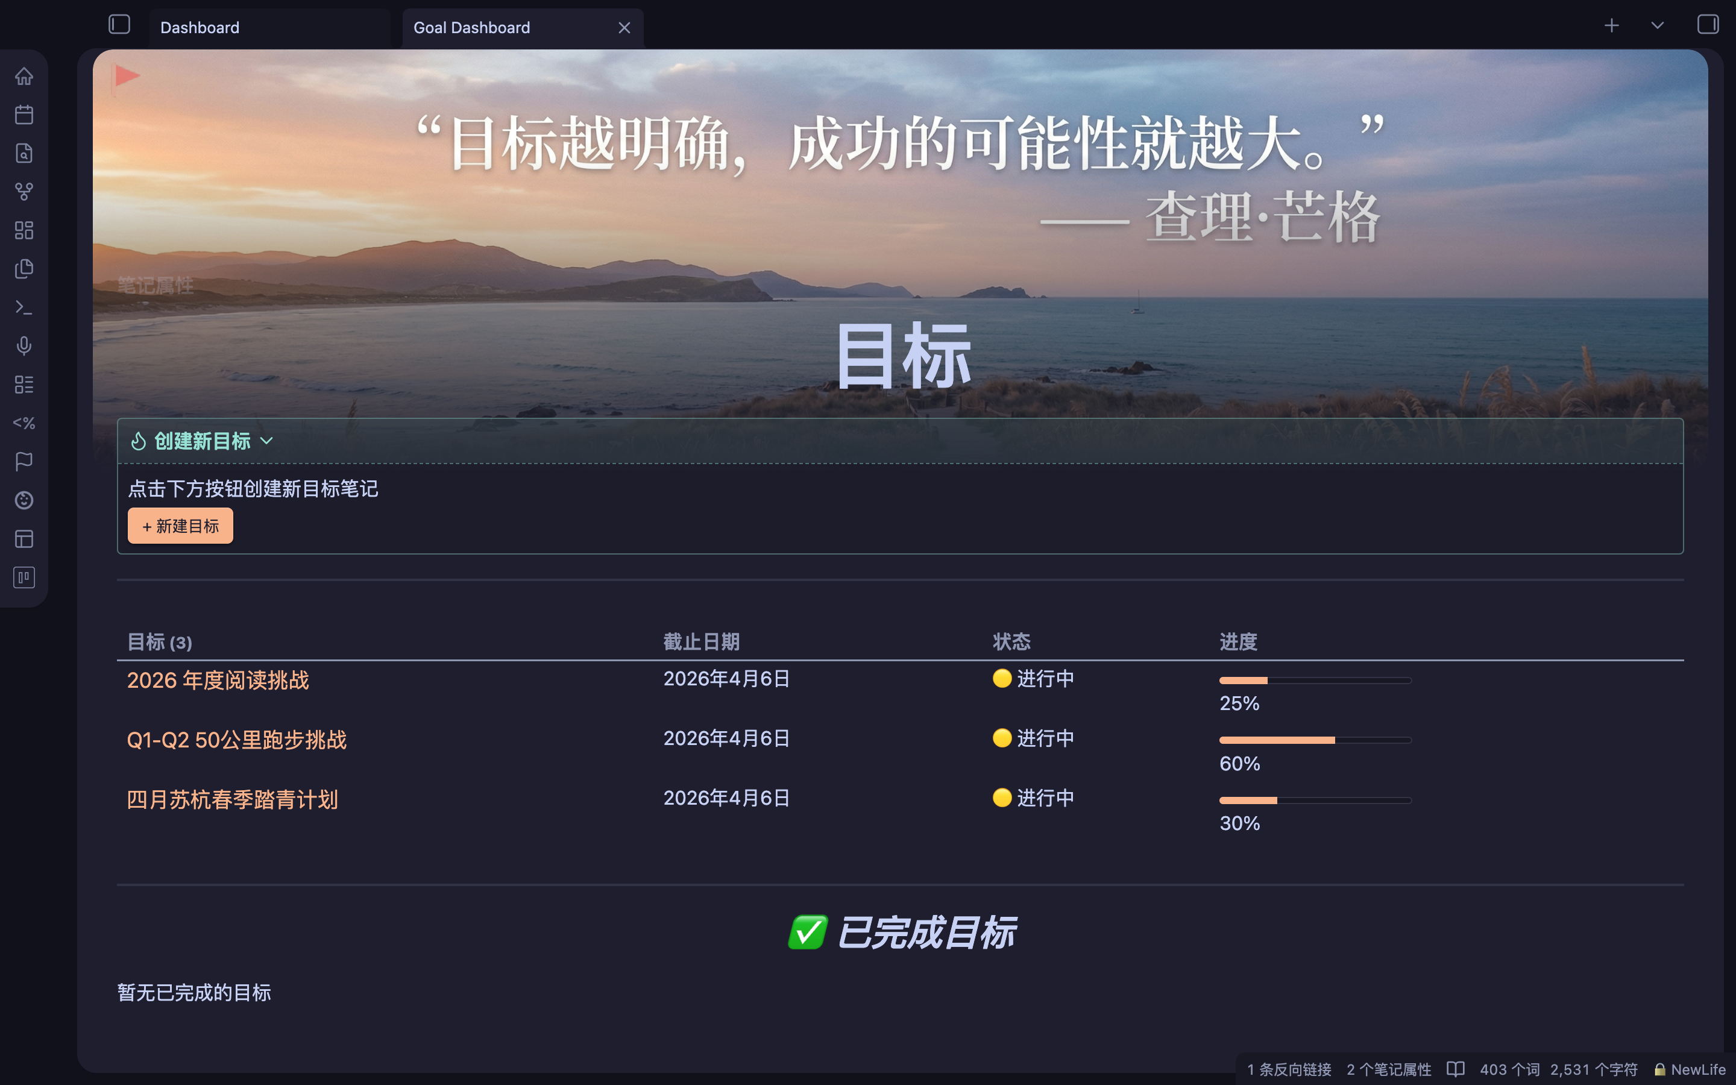1736x1085 pixels.
Task: Click the 30% progress value text
Action: (x=1239, y=823)
